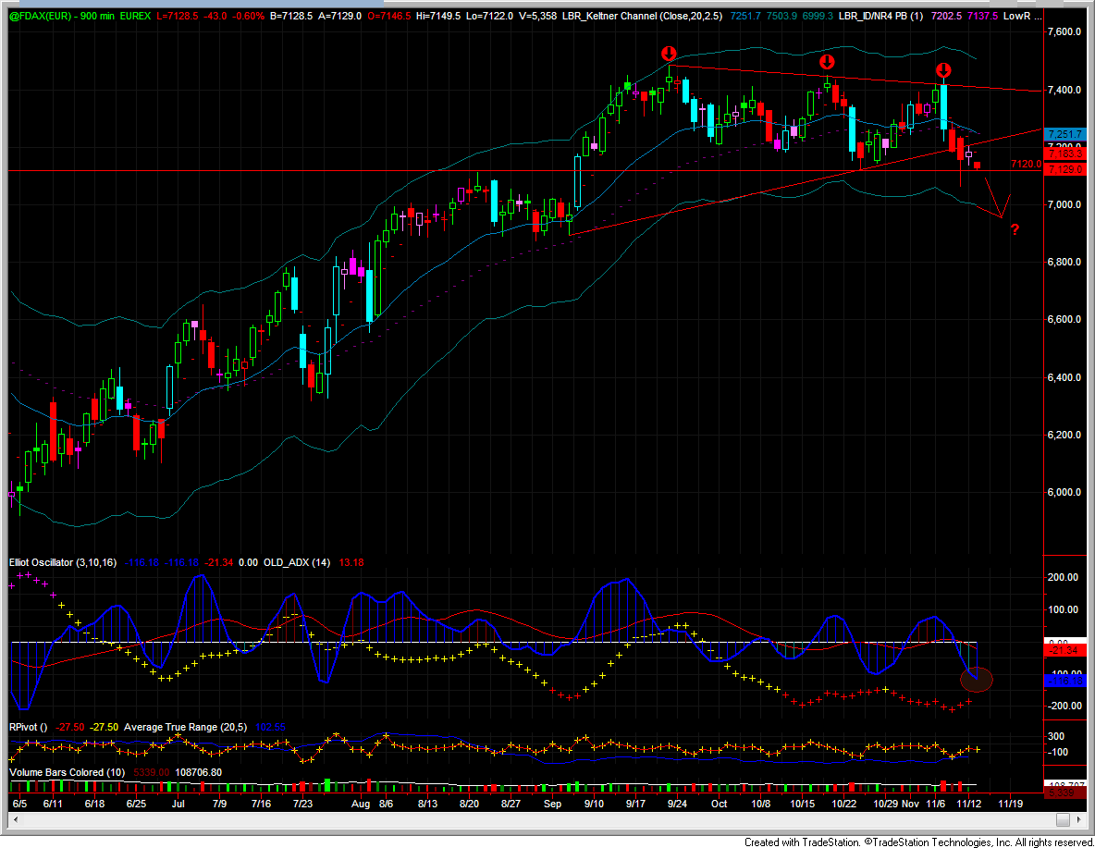The width and height of the screenshot is (1095, 848).
Task: Click the dark red 5339.00 volume value
Action: [x=151, y=772]
